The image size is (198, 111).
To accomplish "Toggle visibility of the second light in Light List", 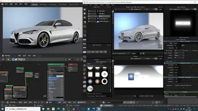I will click(89, 14).
